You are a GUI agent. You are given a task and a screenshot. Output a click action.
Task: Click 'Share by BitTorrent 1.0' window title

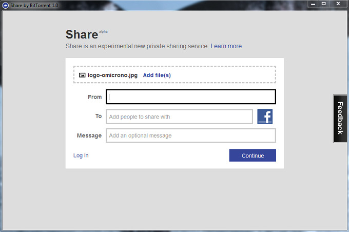(x=34, y=5)
